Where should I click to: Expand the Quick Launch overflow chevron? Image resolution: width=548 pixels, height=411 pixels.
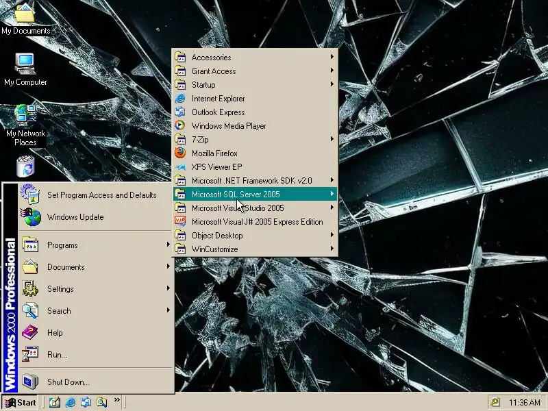coord(116,400)
